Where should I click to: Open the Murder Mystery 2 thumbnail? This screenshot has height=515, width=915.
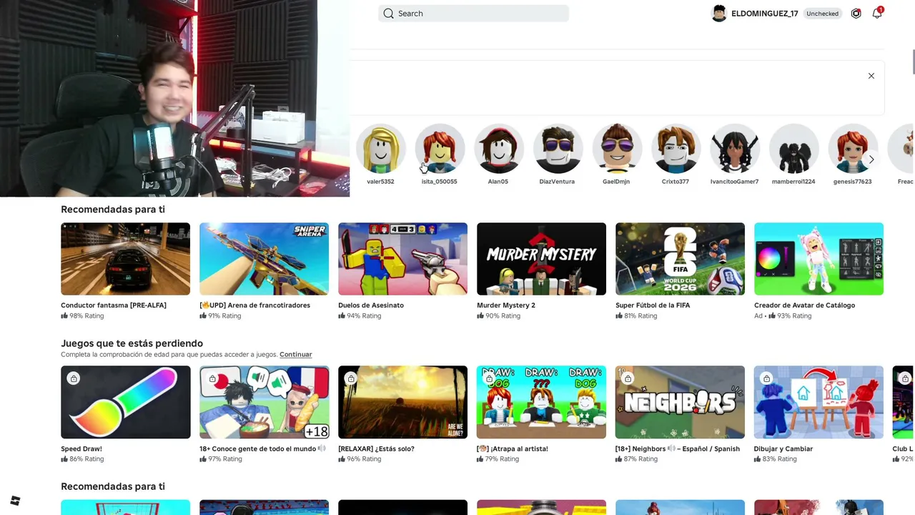pos(542,259)
